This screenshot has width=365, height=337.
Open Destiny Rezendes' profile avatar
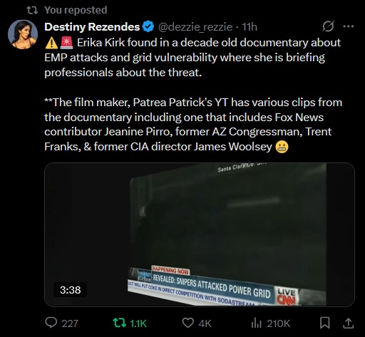(x=23, y=34)
